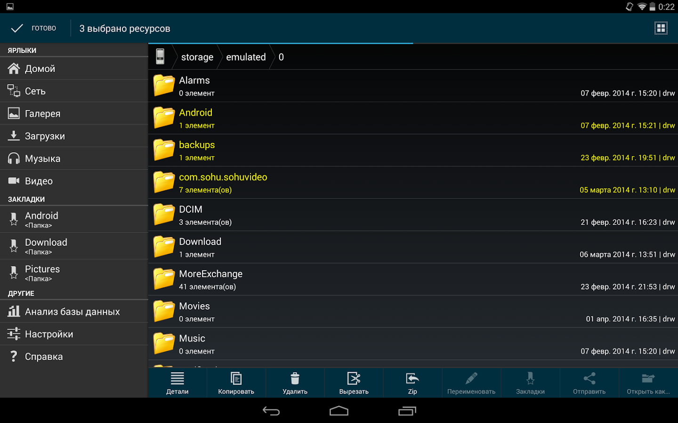Viewport: 678px width, 423px height.
Task: Click the '3 выбрано ресурсов' title
Action: (125, 29)
